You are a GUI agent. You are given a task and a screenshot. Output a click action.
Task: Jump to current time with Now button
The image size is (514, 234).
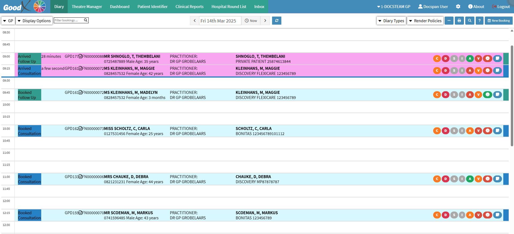coord(251,21)
